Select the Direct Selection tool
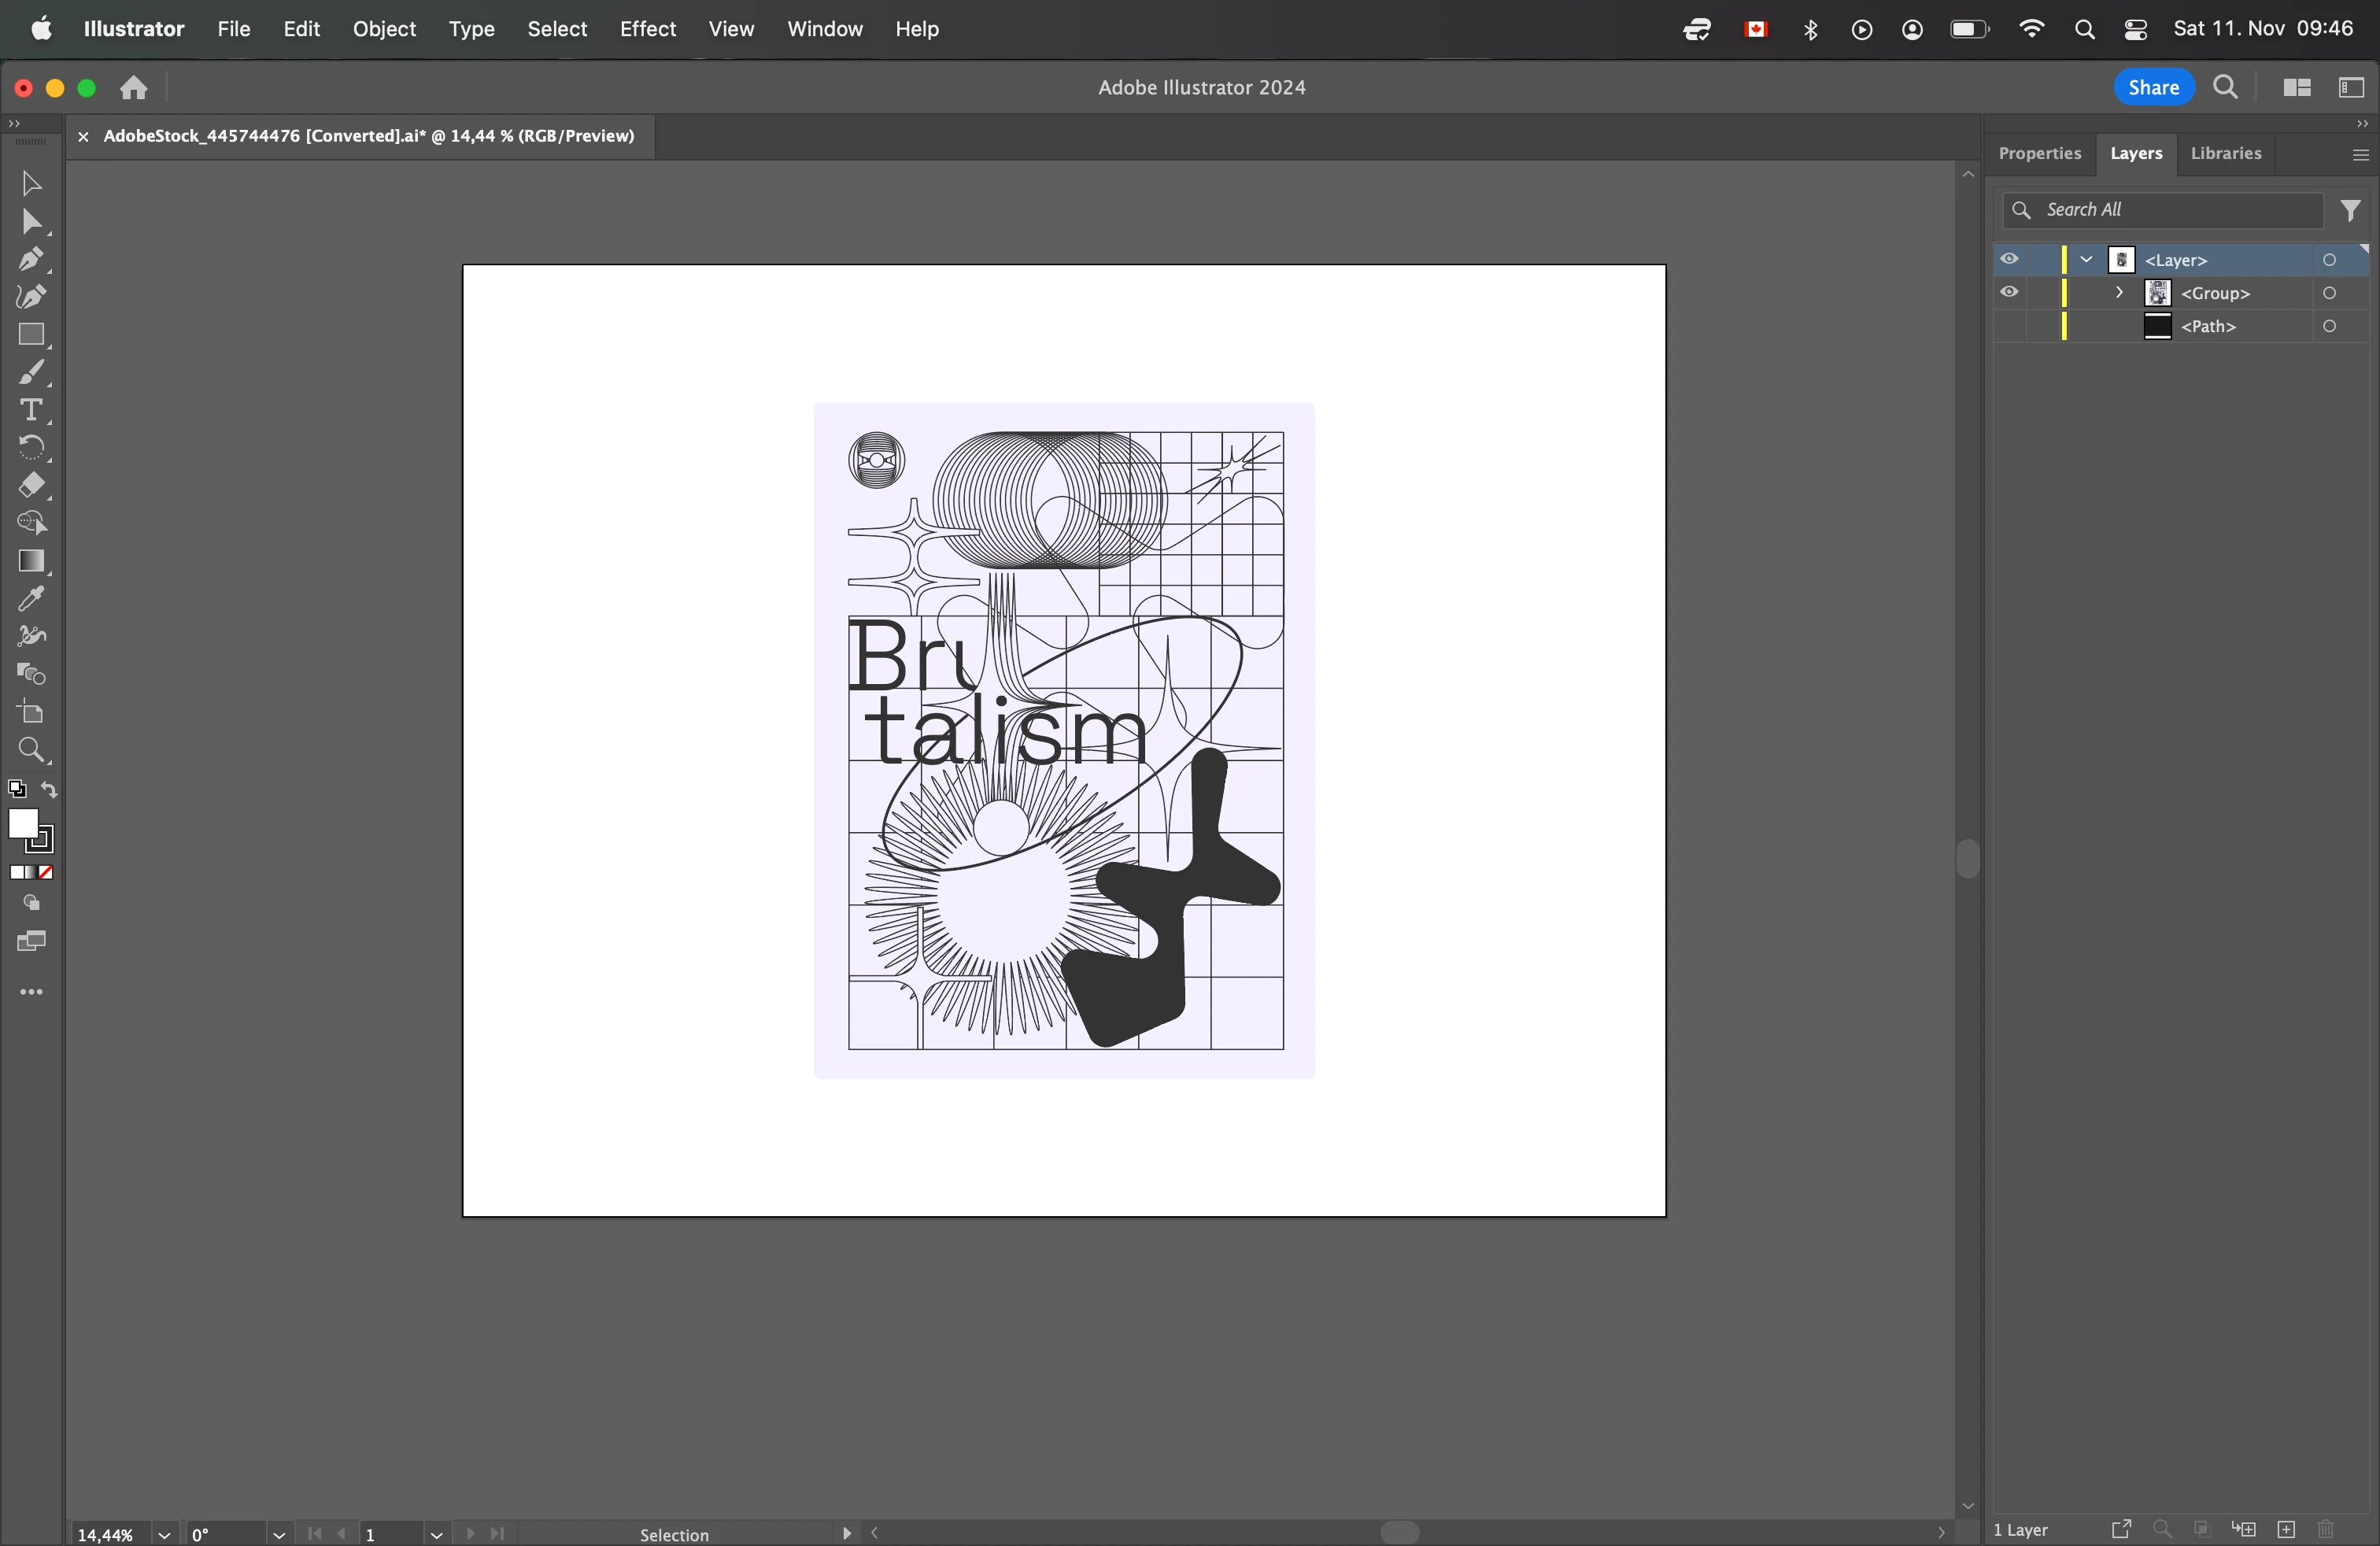Screen dimensions: 2380x1546 point(31,221)
